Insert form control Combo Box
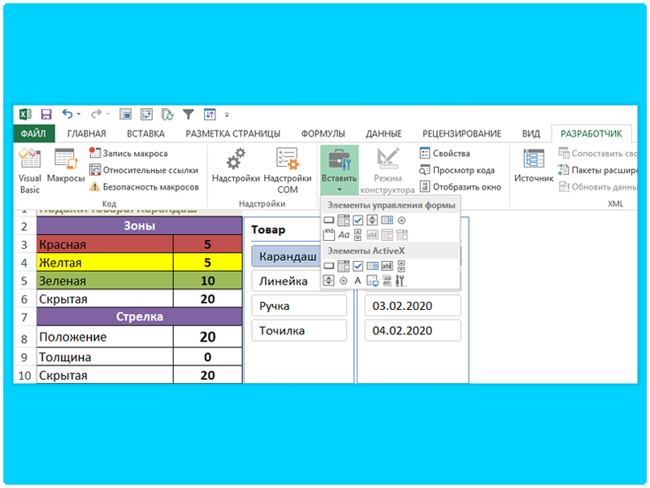Screen dimensions: 650x488 pos(343,220)
